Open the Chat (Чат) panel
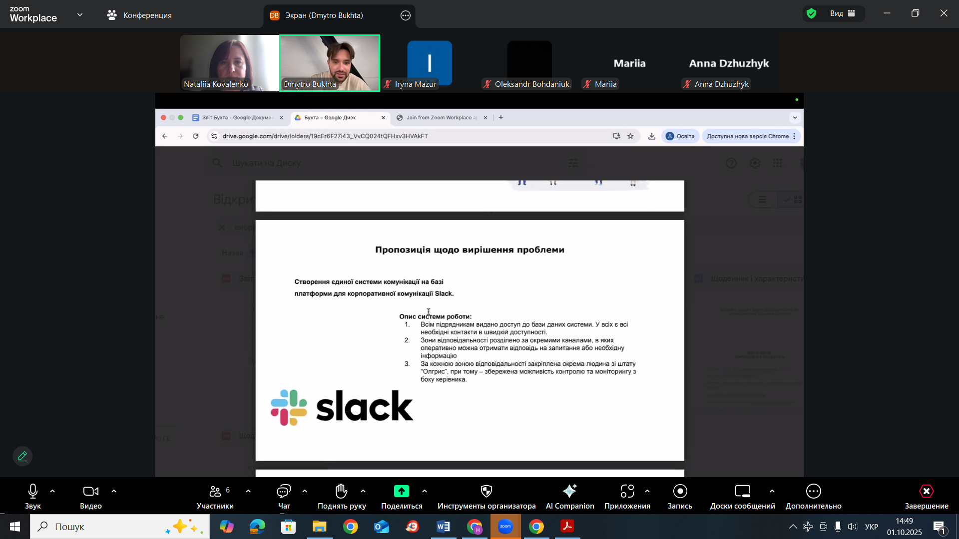 (x=284, y=492)
